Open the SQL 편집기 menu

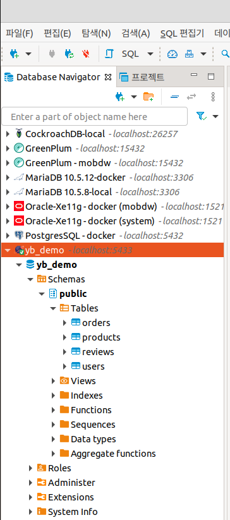[x=182, y=33]
